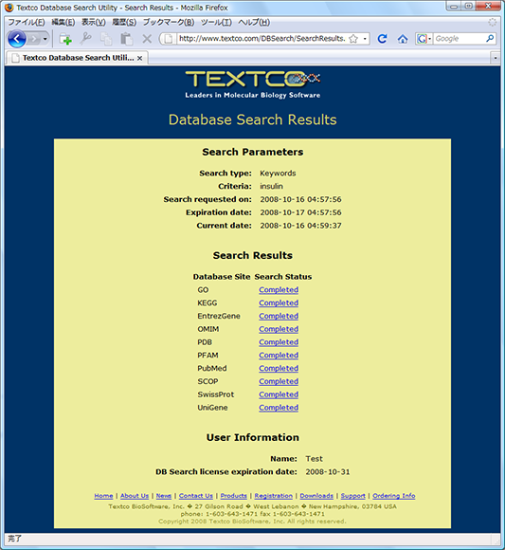The width and height of the screenshot is (505, 550).
Task: Click the copy pages icon
Action: point(106,39)
